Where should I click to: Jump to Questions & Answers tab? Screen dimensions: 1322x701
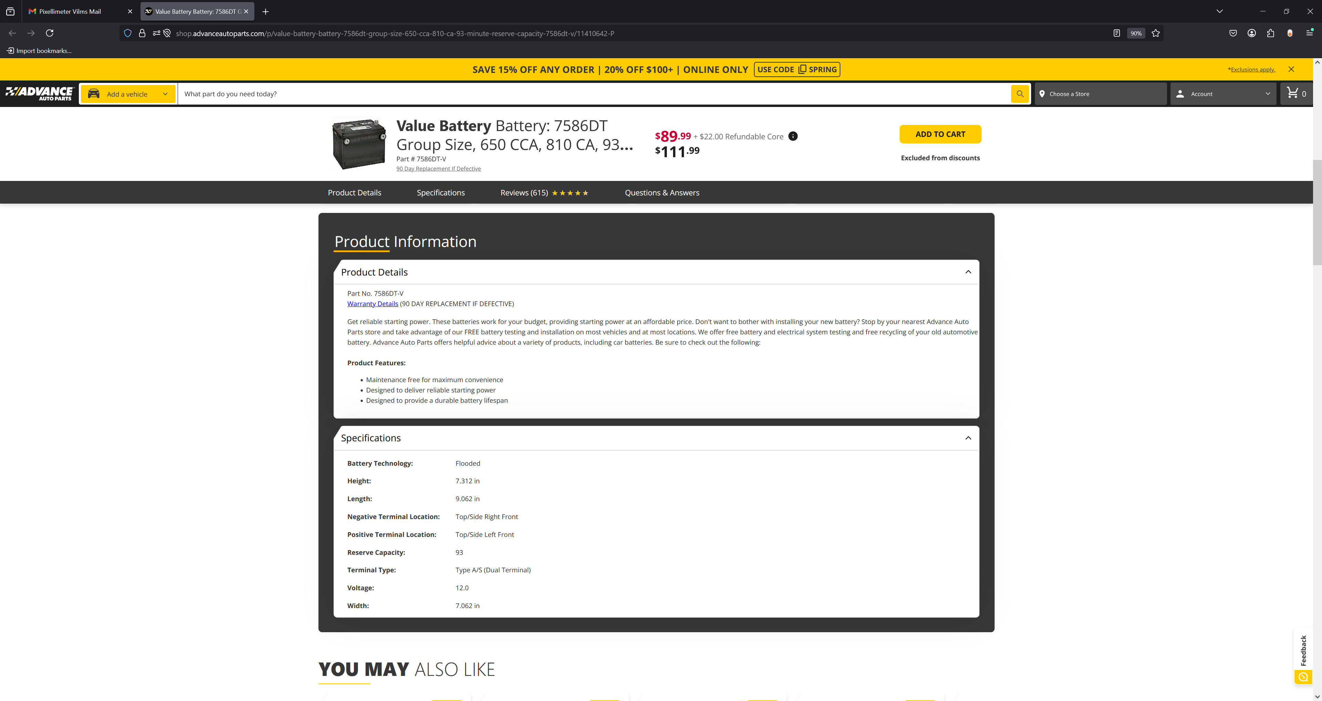[662, 193]
